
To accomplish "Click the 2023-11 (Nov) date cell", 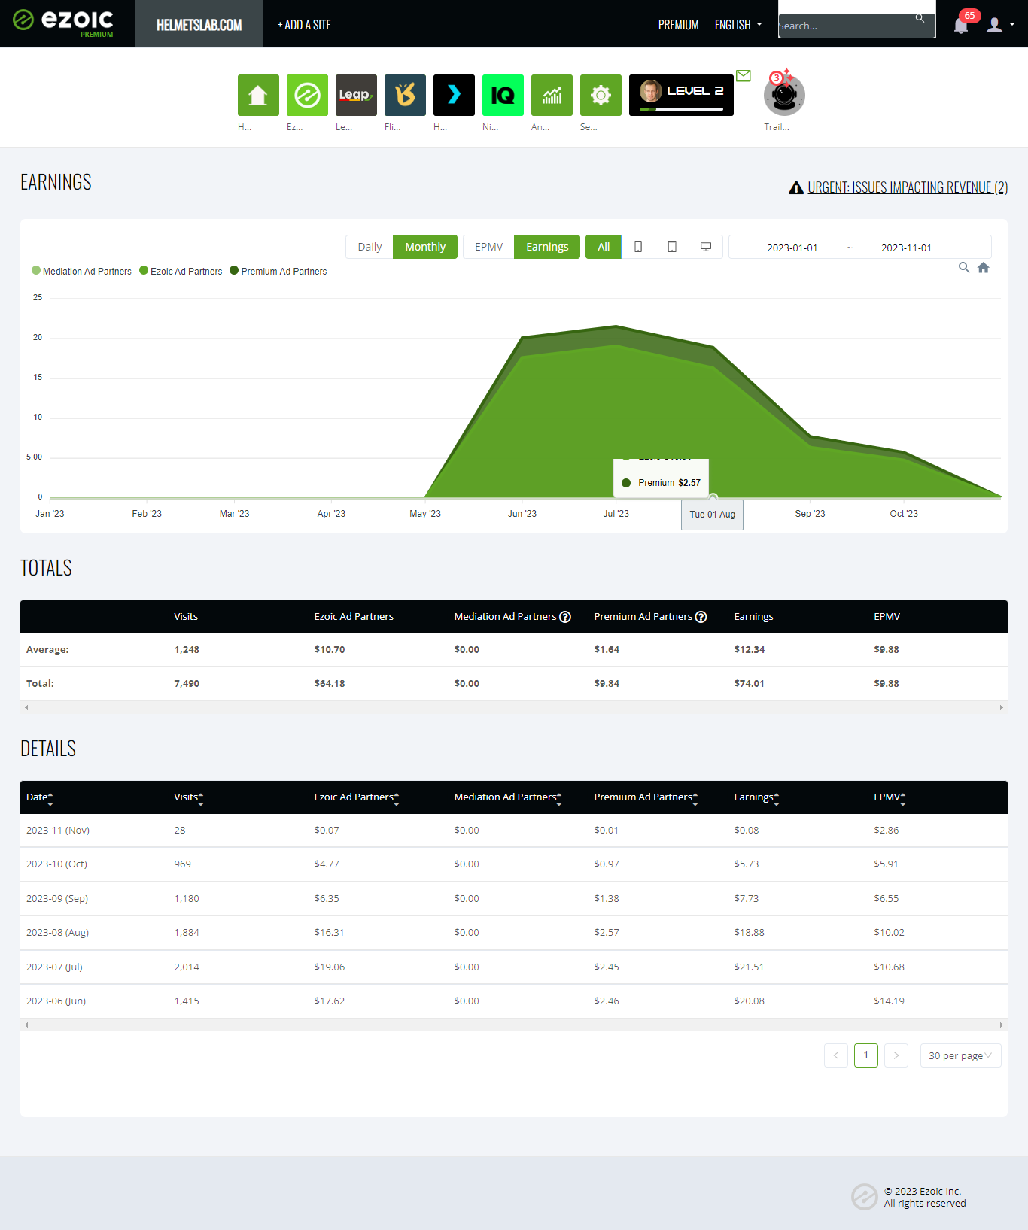I will point(58,831).
